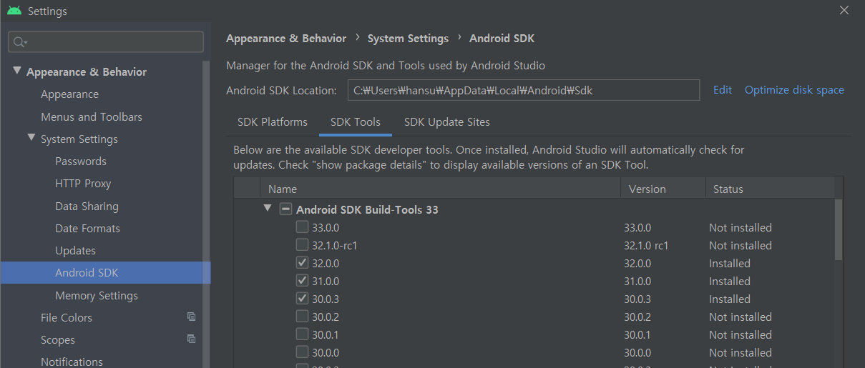
Task: Click the Android SDK Location path field
Action: coord(524,91)
